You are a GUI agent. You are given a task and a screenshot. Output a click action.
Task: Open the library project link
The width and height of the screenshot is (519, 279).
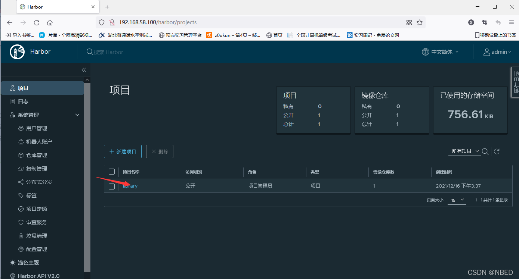click(130, 186)
